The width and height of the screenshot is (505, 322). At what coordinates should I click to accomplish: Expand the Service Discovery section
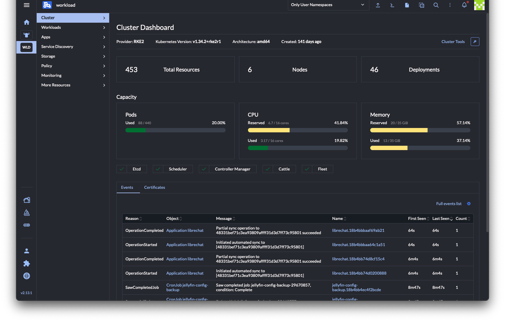point(73,47)
